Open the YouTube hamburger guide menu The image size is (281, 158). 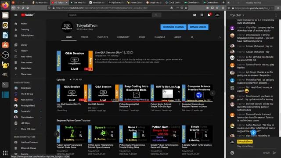16,15
